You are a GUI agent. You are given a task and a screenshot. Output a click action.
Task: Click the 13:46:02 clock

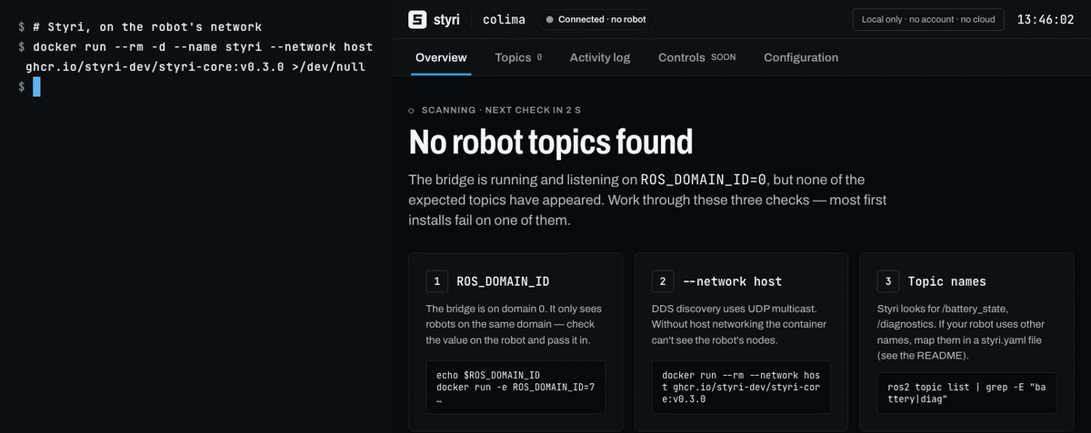pyautogui.click(x=1046, y=19)
